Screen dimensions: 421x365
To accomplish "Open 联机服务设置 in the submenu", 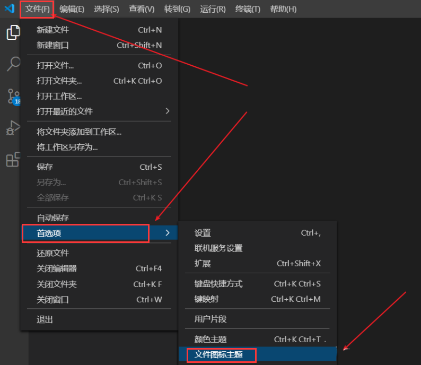I will [258, 248].
